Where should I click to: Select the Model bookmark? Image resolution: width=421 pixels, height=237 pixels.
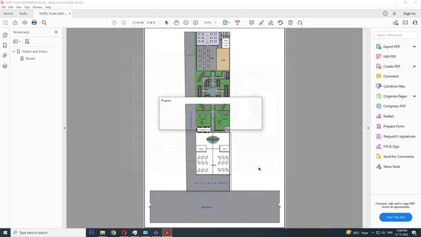(x=30, y=59)
